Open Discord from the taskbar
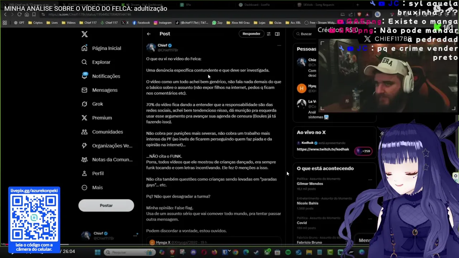 tap(194, 252)
